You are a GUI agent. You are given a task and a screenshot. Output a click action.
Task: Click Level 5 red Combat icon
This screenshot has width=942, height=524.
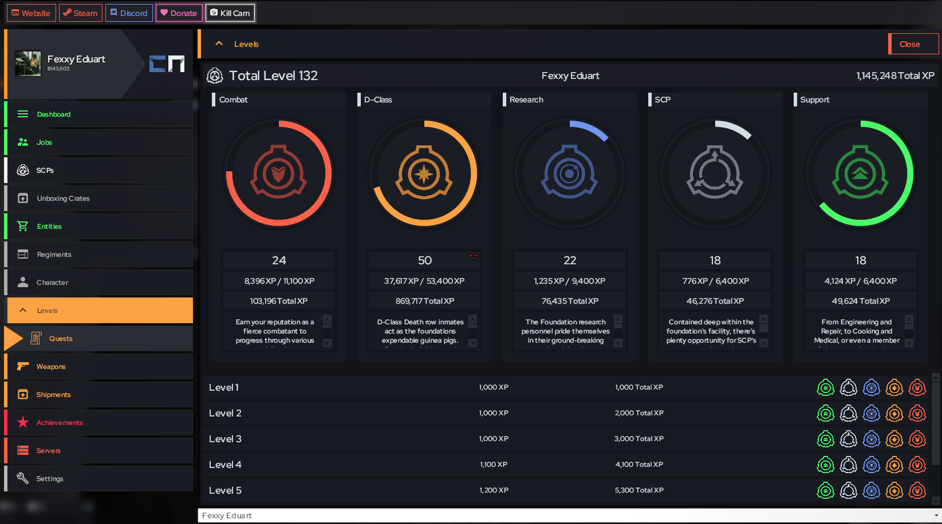point(917,491)
